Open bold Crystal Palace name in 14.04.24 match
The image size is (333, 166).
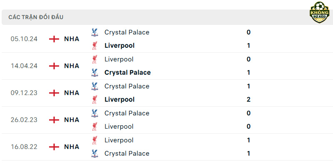[x=128, y=72]
